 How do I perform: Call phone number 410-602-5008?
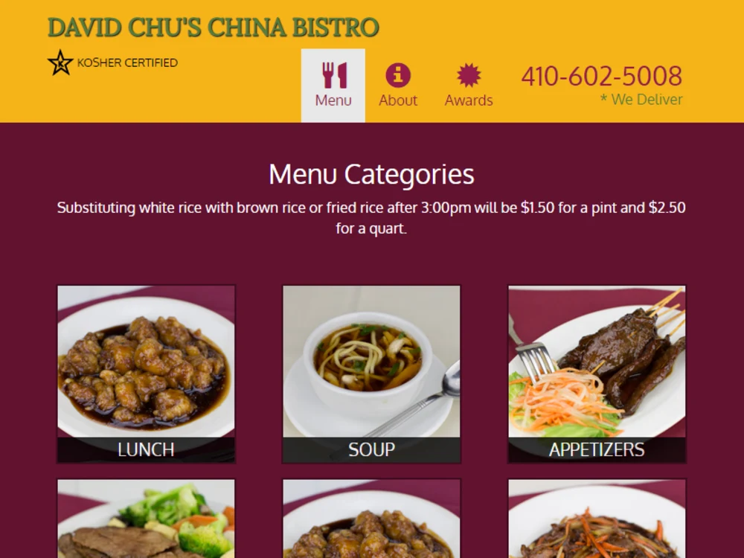click(x=602, y=76)
